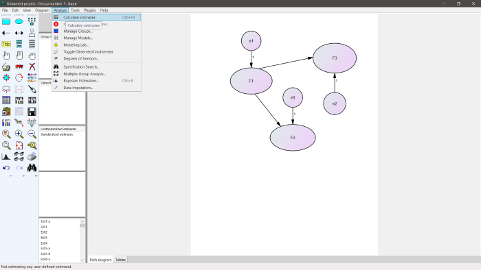Select one object with pointing hand tool

(x=6, y=56)
